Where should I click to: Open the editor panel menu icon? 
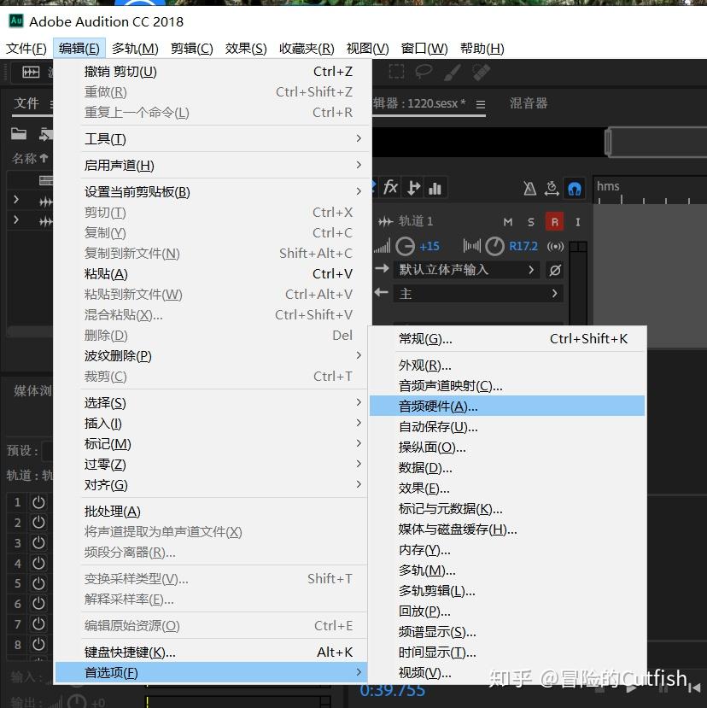[481, 104]
